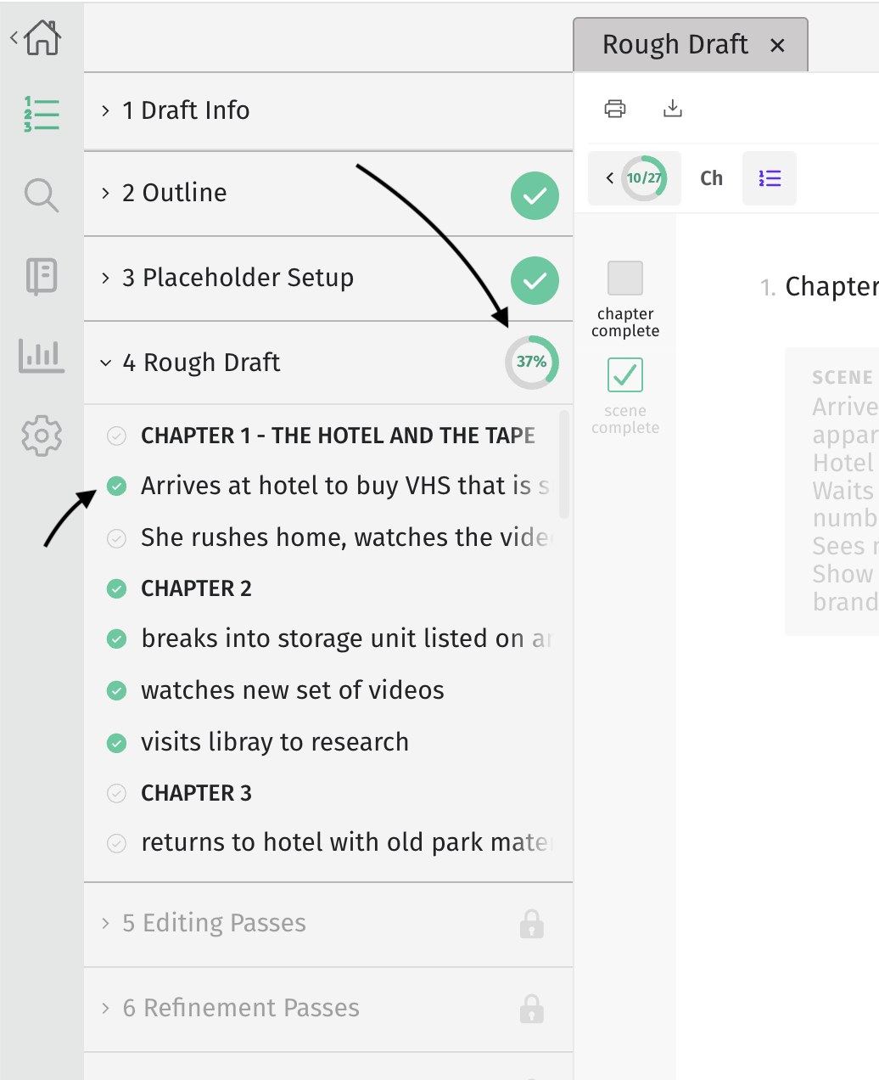This screenshot has width=879, height=1080.
Task: Toggle completion for 'She rushes home' scene
Action: (x=117, y=538)
